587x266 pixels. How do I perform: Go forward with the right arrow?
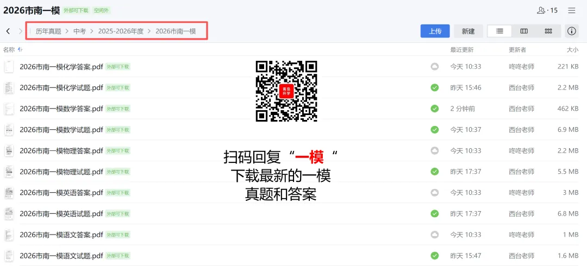pos(20,31)
